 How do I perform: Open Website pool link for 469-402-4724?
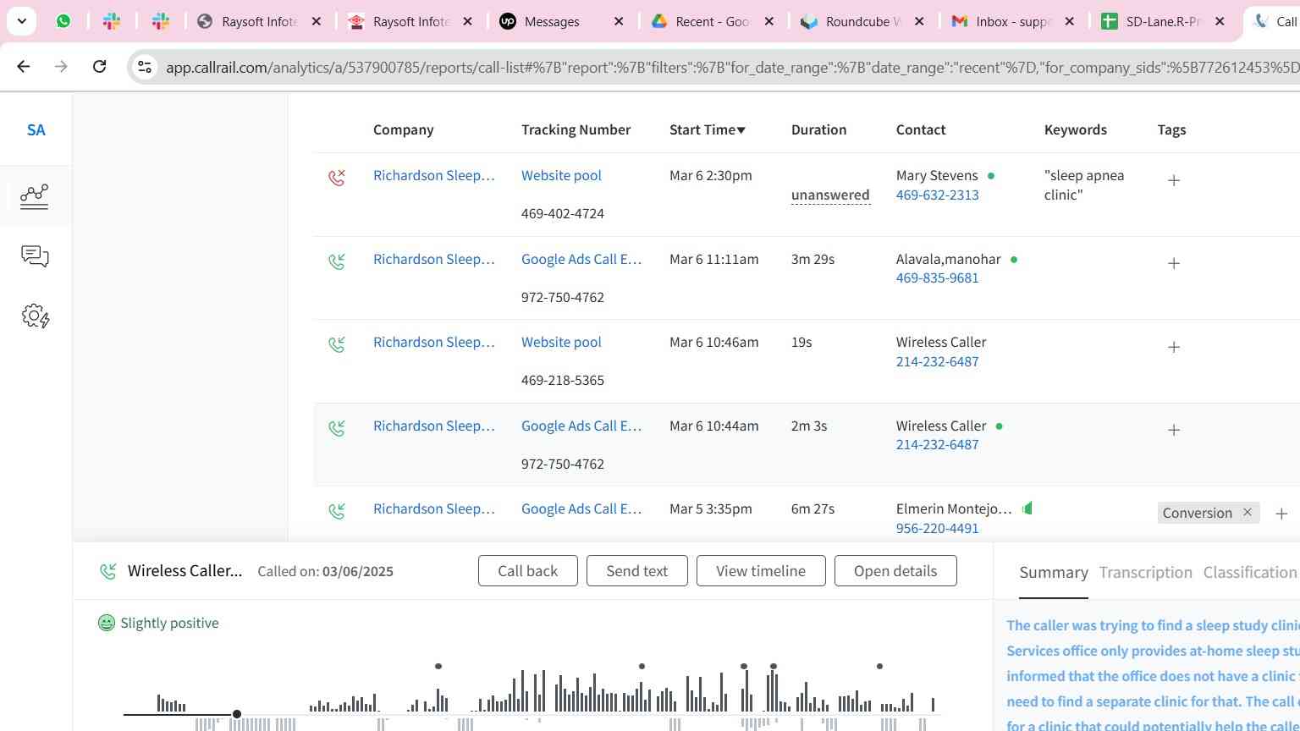561,175
